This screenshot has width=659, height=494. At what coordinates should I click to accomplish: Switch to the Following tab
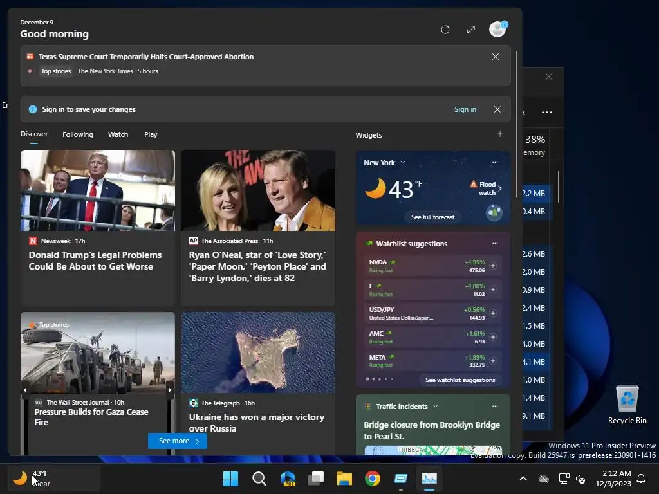[78, 134]
